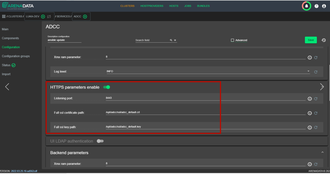This screenshot has height=174, width=330.
Task: Click the Listening port value field
Action: click(206, 98)
